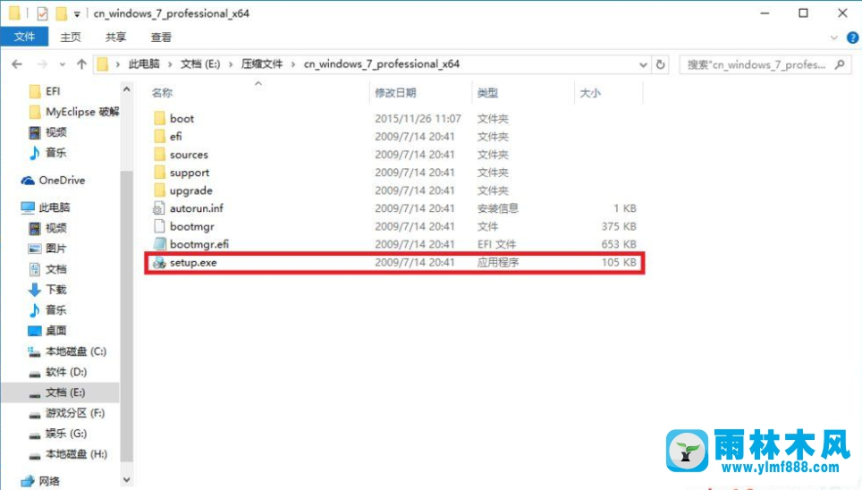Open 下载 downloads in the sidebar
The height and width of the screenshot is (490, 862).
coord(46,290)
